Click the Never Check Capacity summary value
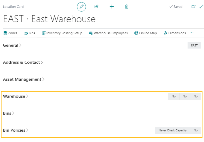 coord(172,130)
